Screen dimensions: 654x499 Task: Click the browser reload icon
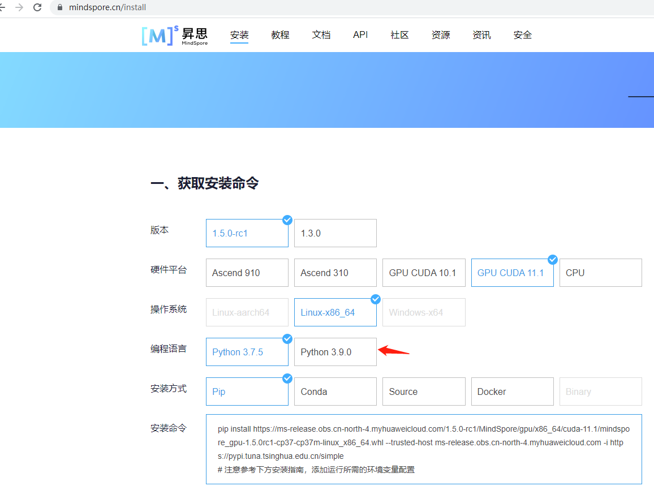click(x=37, y=7)
